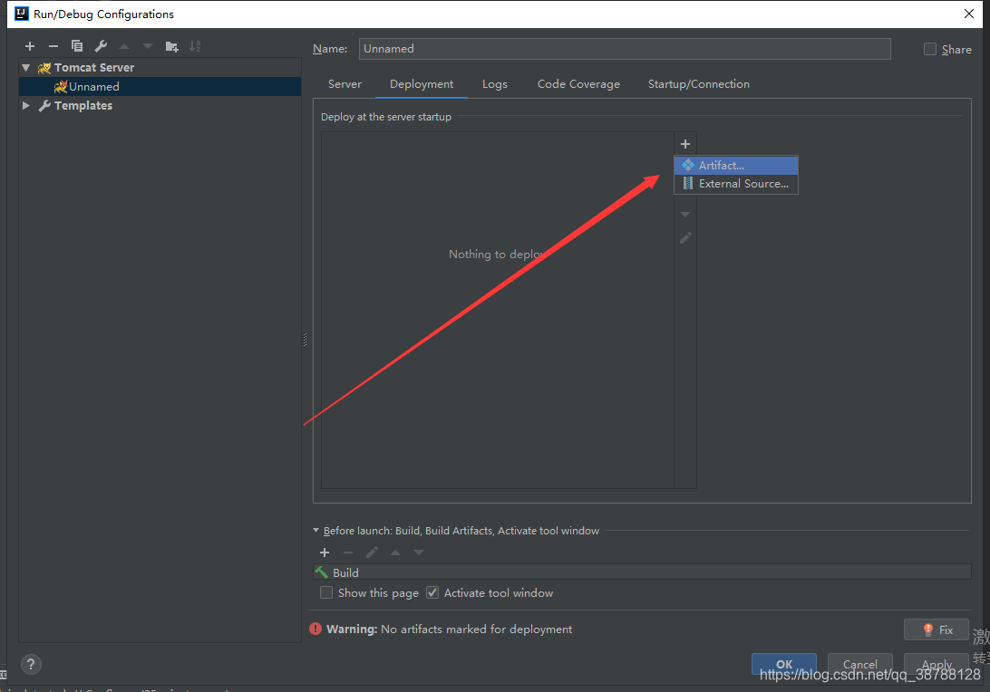Move the configuration down in the left toolbar
This screenshot has width=990, height=692.
[x=148, y=46]
